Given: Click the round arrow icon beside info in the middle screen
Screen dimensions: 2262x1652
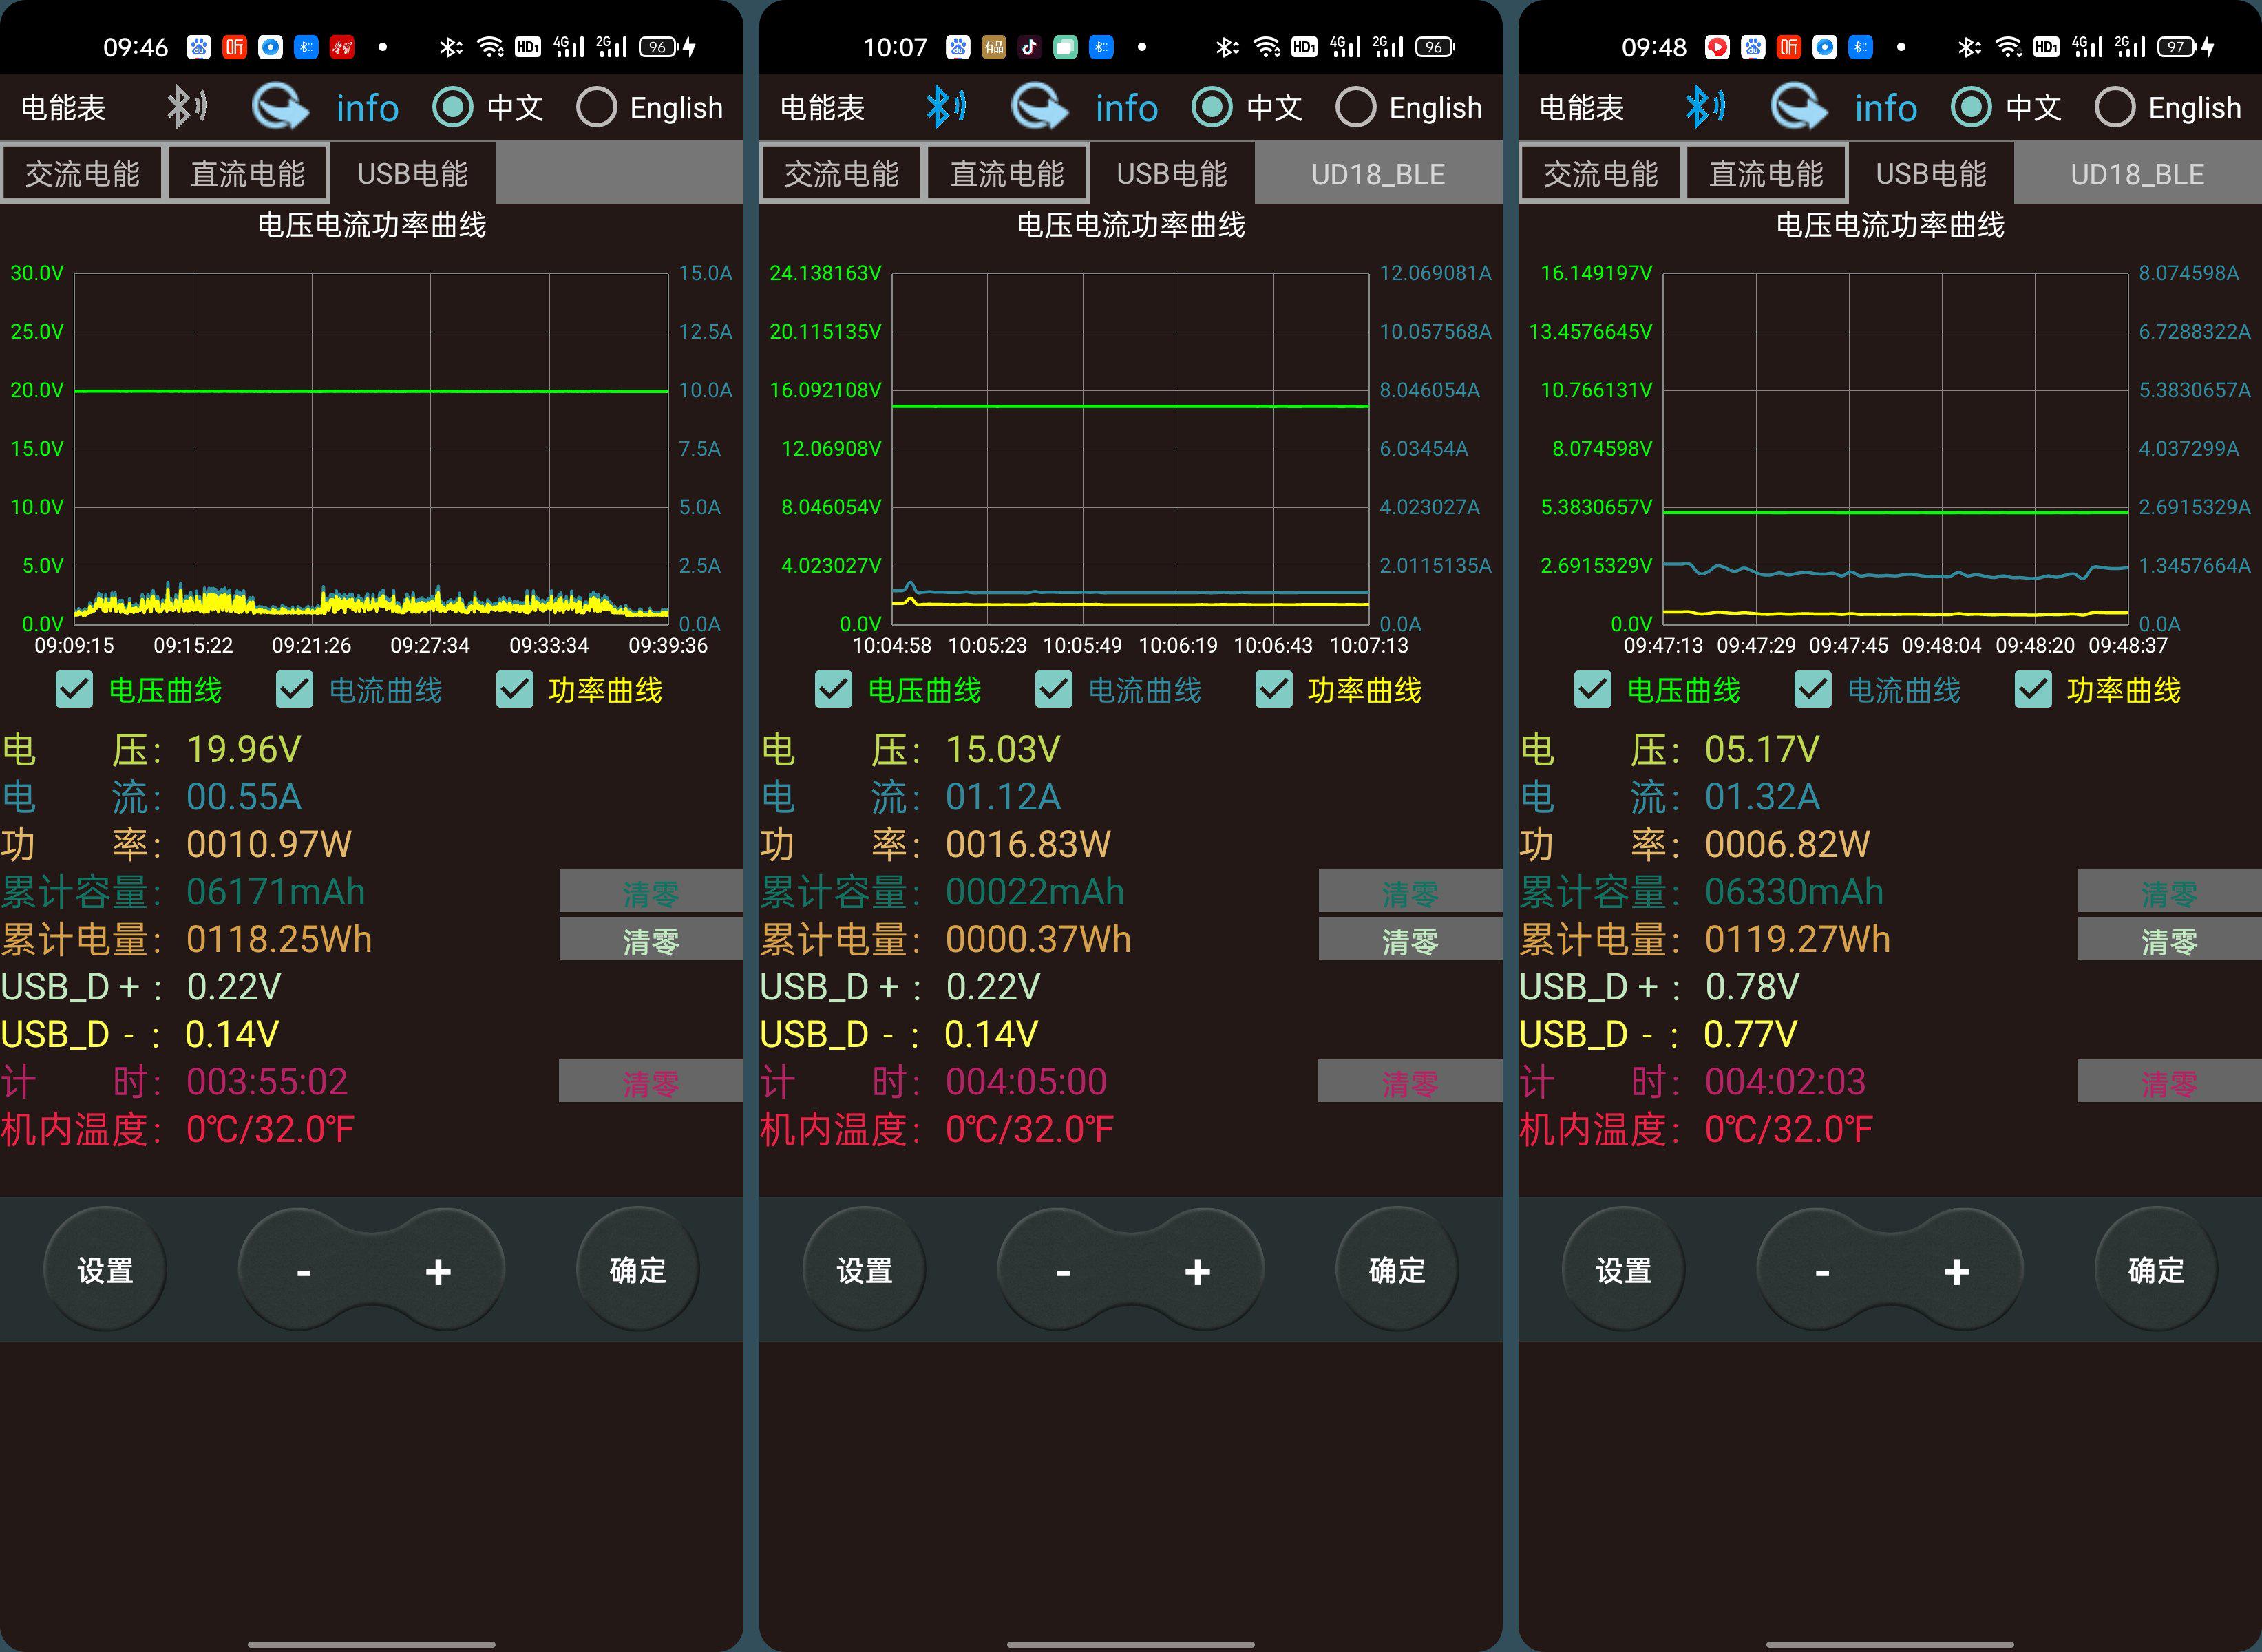Looking at the screenshot, I should pyautogui.click(x=1039, y=107).
